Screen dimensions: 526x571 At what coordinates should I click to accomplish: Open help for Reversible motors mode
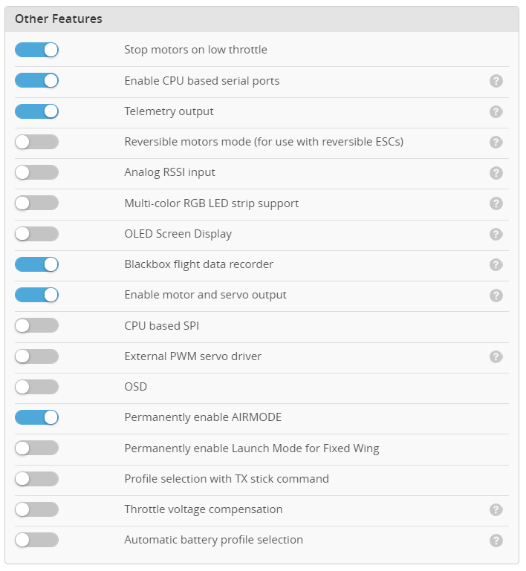point(496,142)
